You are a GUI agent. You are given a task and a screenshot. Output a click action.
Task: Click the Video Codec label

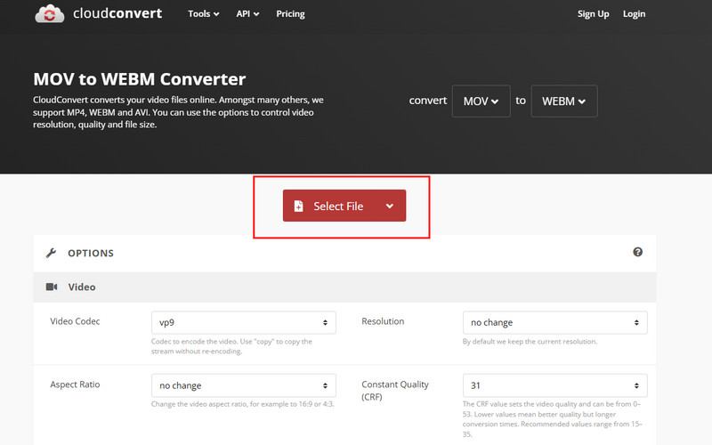(75, 321)
